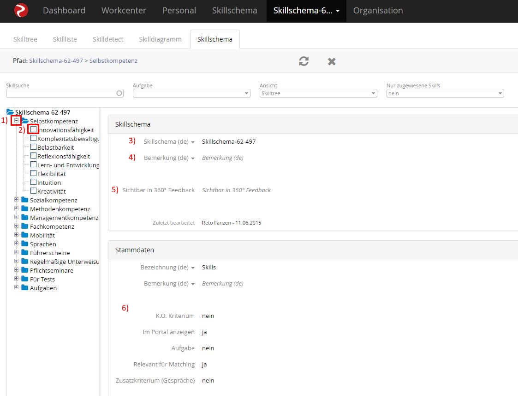Collapse the Selbstkompetenz tree node
This screenshot has width=518, height=396.
point(16,121)
